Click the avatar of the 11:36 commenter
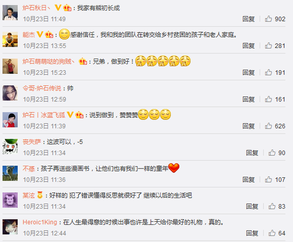Screen dimensions: 293x242 [10, 173]
